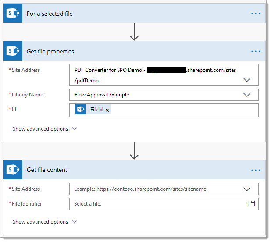This screenshot has width=271, height=242.
Task: Open ellipsis menu for 'Get file content'
Action: pyautogui.click(x=256, y=170)
